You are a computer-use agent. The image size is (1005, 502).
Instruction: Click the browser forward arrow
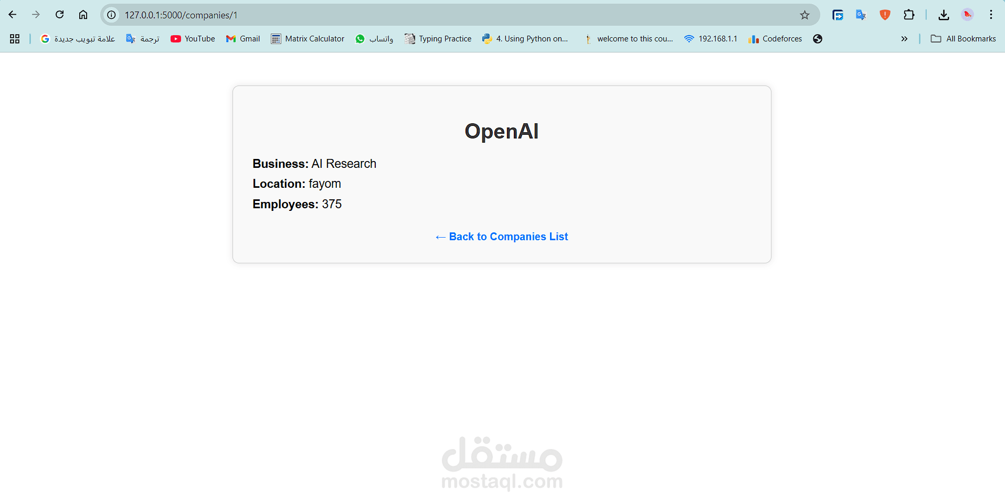pos(36,15)
